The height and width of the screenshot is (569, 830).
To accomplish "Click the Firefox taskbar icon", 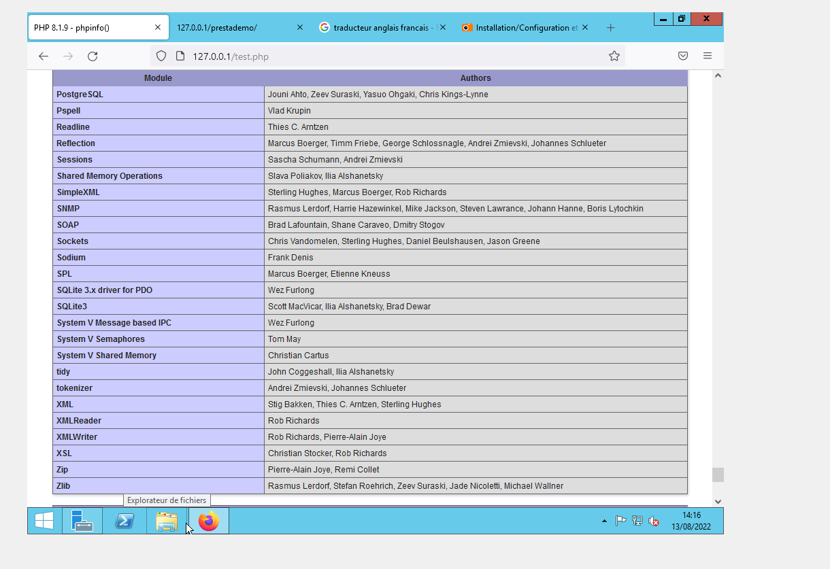I will click(209, 521).
